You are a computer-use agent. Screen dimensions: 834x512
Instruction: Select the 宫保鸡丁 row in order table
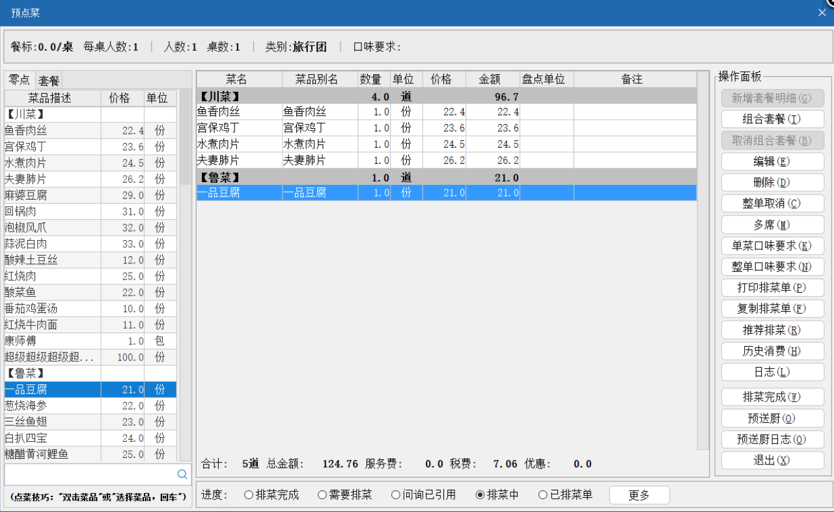[447, 128]
